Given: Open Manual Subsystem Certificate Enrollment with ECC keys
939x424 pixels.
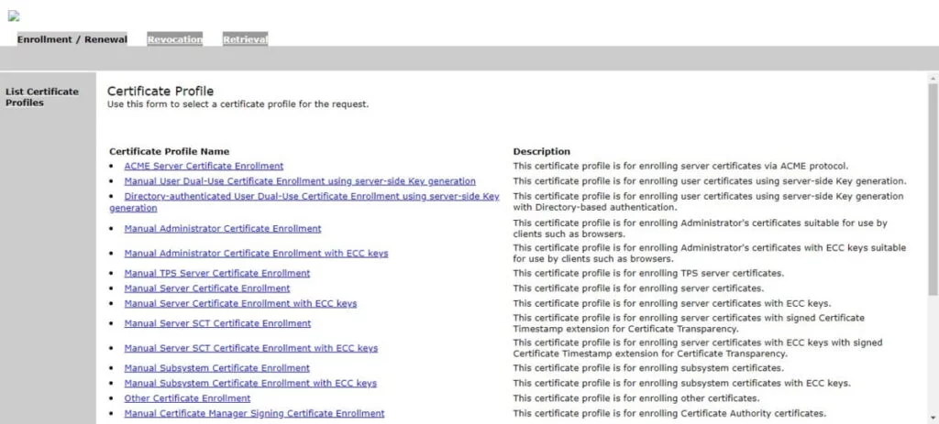Looking at the screenshot, I should coord(250,384).
